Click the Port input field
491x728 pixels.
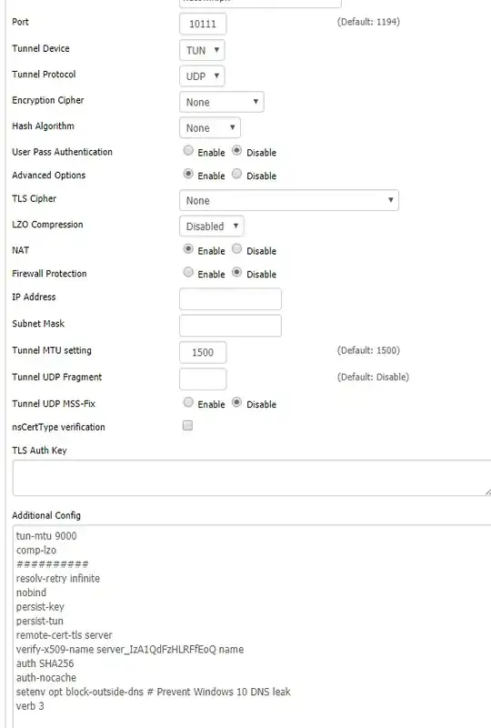pos(203,24)
